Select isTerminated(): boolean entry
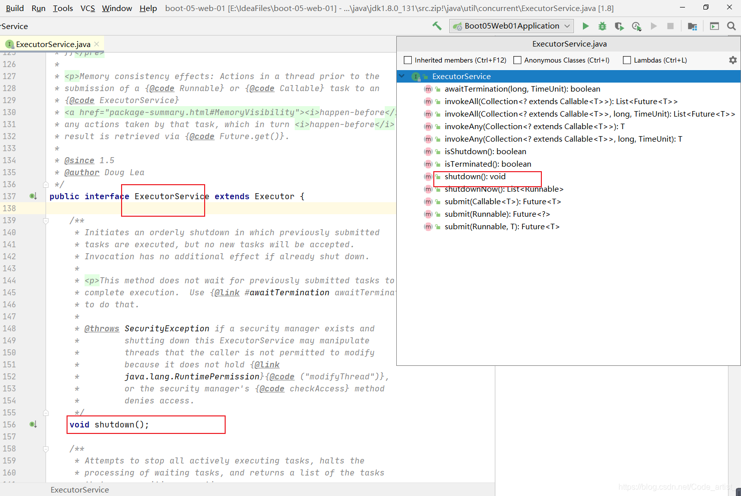Viewport: 741px width, 496px height. (x=488, y=164)
